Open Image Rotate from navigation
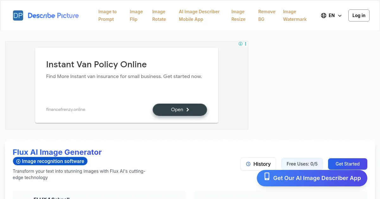Viewport: 380px width, 199px height. coord(159,15)
